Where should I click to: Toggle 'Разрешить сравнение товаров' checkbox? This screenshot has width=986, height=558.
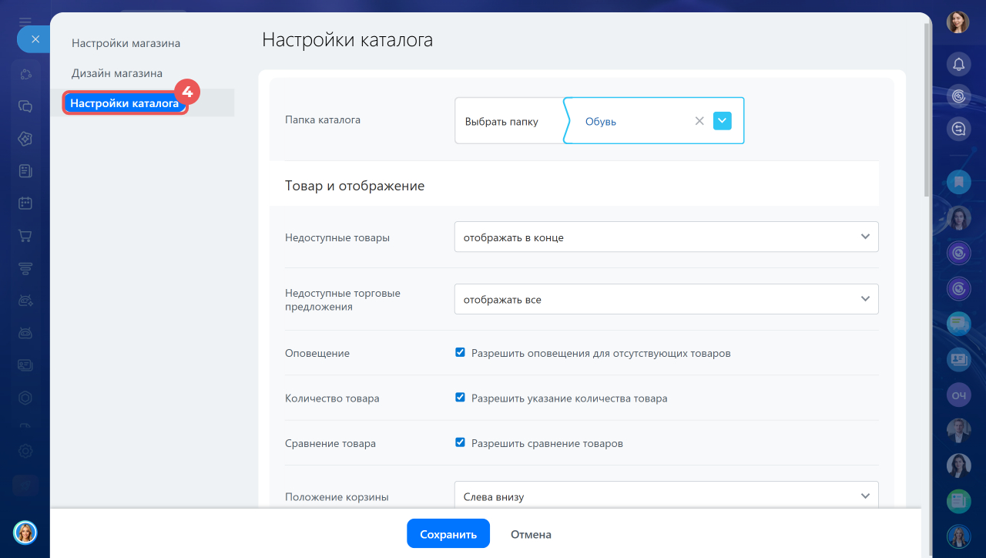[x=460, y=442]
